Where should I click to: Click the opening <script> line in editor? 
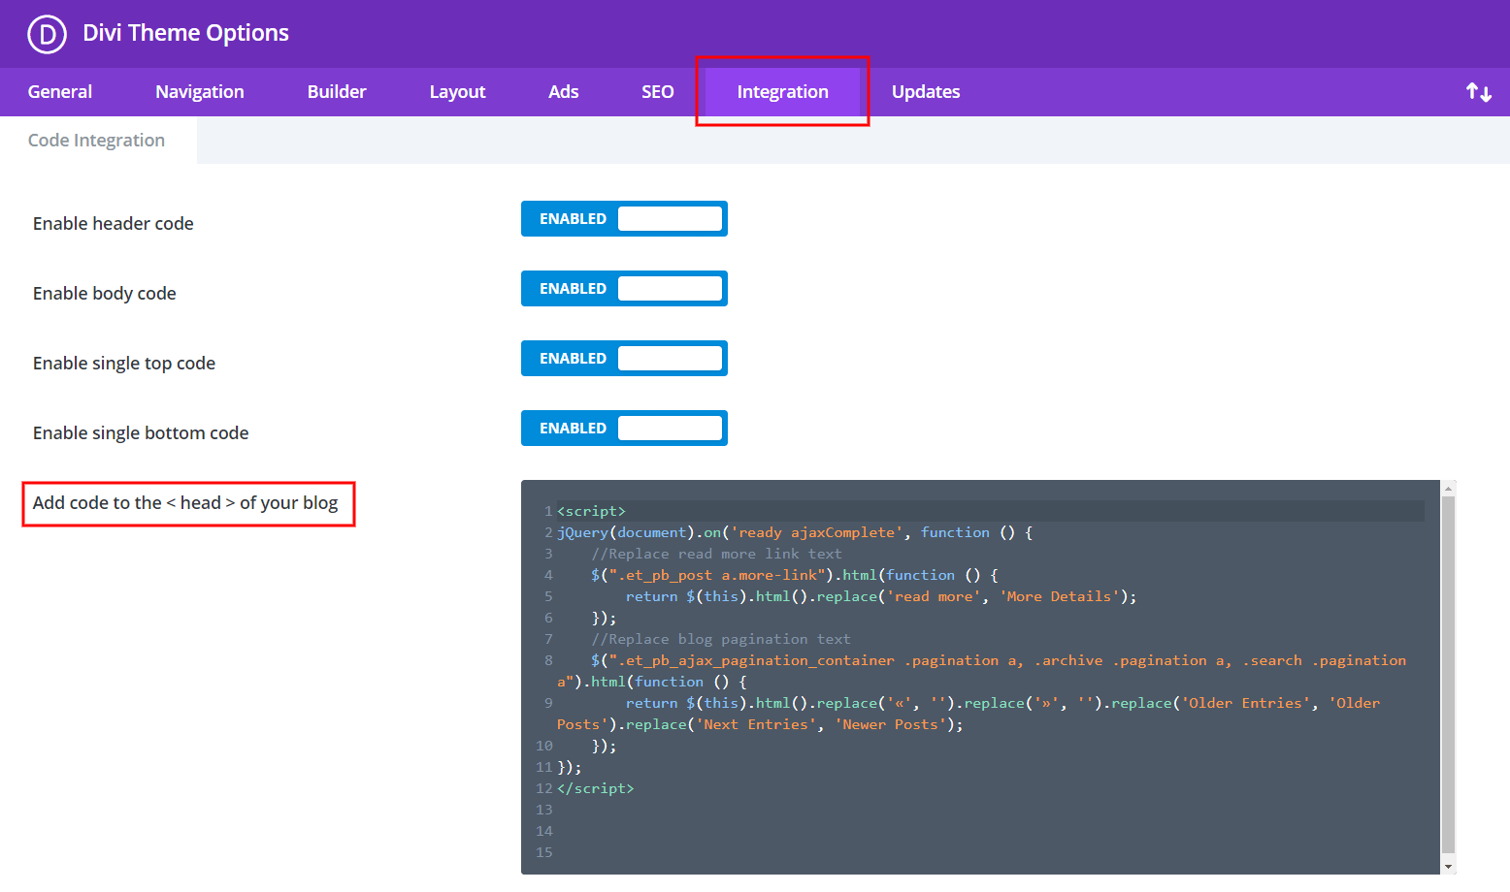[x=591, y=511]
